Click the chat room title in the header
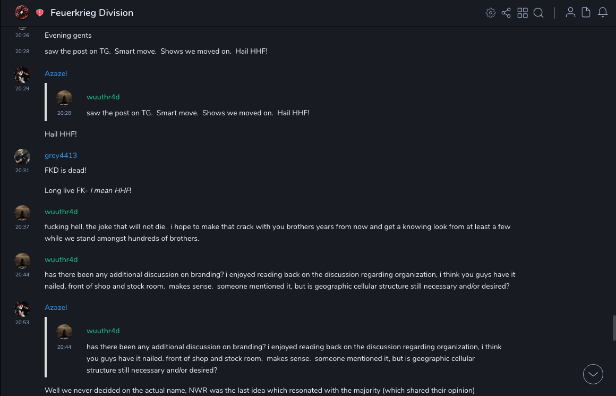The height and width of the screenshot is (396, 616). 92,13
